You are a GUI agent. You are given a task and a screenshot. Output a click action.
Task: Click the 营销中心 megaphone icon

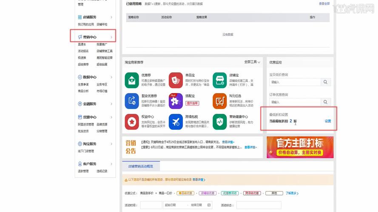click(x=80, y=37)
